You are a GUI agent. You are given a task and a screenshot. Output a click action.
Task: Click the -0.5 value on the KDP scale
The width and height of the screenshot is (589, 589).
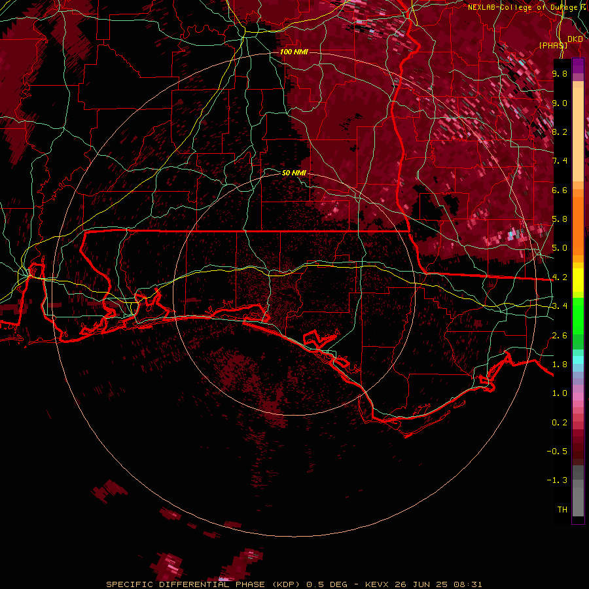point(557,452)
